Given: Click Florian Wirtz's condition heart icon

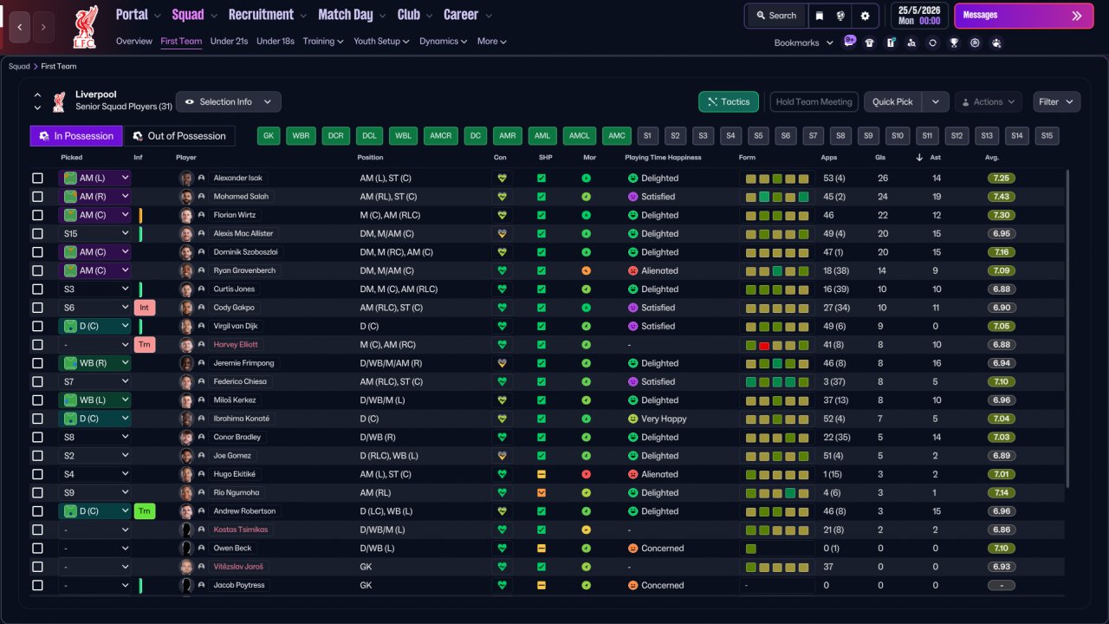Looking at the screenshot, I should (501, 215).
